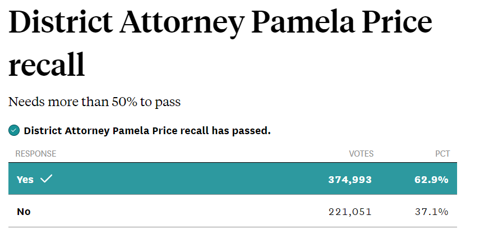
Task: Click the teal Yes result row
Action: (x=233, y=179)
